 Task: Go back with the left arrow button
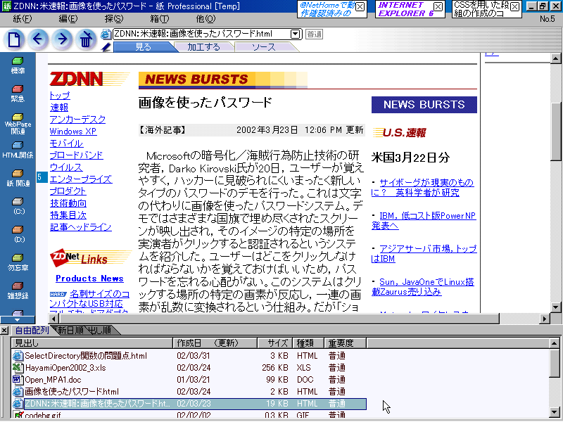39,39
